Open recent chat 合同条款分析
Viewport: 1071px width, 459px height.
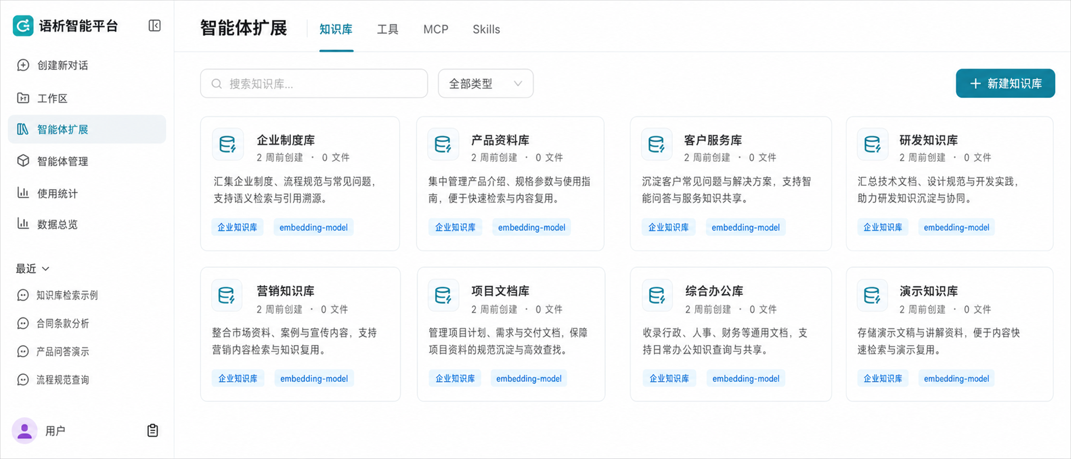[x=62, y=323]
